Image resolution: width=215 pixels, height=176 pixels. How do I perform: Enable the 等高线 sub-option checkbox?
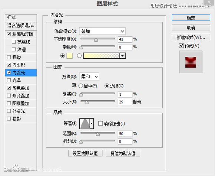pos(14,42)
